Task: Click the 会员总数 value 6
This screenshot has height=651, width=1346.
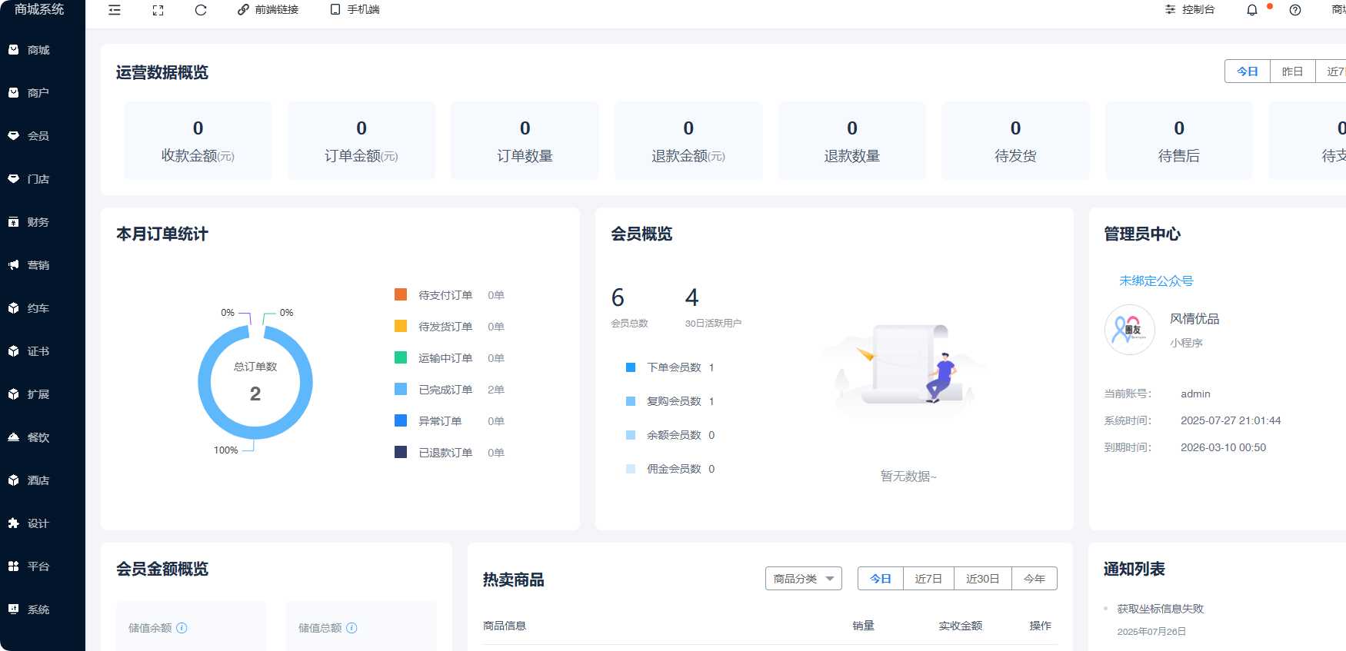Action: 618,297
